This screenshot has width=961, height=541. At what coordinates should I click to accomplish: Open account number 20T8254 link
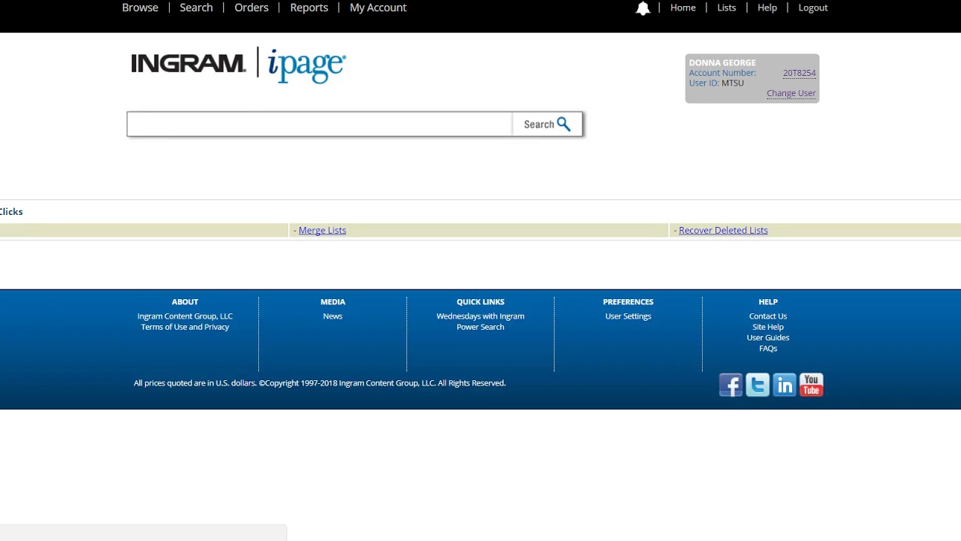click(799, 73)
